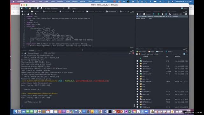Open the Git history clock icon

[x=162, y=14]
